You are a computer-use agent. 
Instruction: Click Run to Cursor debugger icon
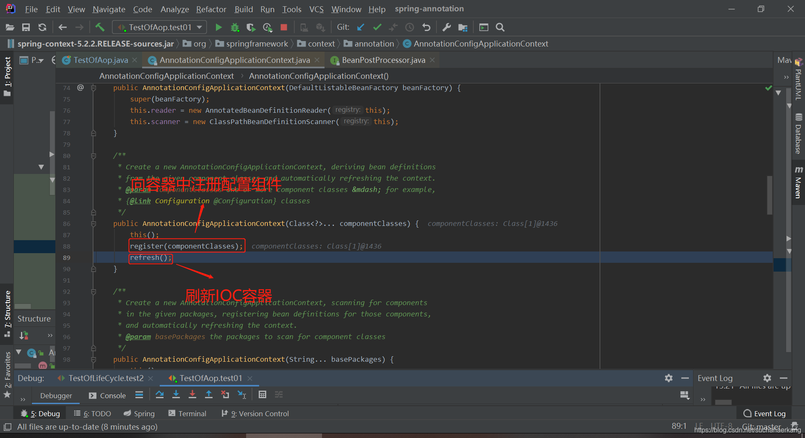point(242,394)
